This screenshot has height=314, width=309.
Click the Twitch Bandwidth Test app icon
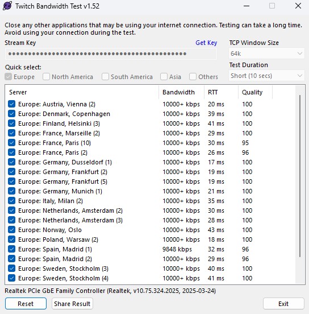pos(7,6)
